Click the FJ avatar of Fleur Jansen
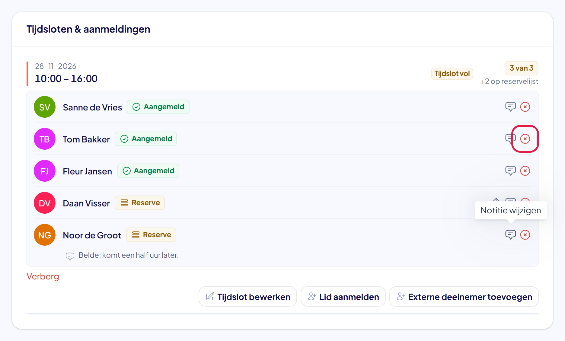 tap(45, 171)
